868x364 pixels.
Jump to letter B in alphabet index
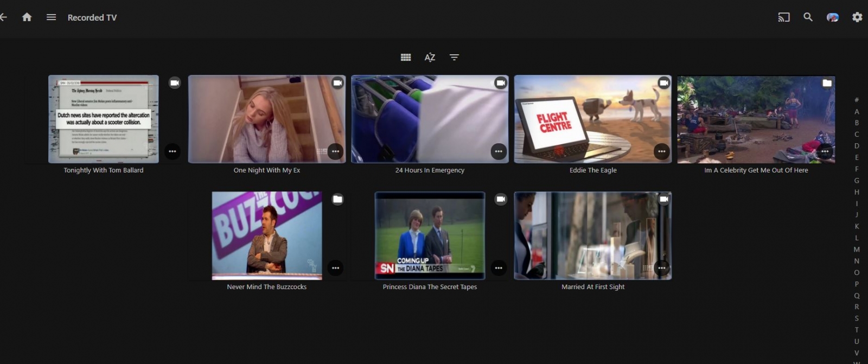click(857, 123)
